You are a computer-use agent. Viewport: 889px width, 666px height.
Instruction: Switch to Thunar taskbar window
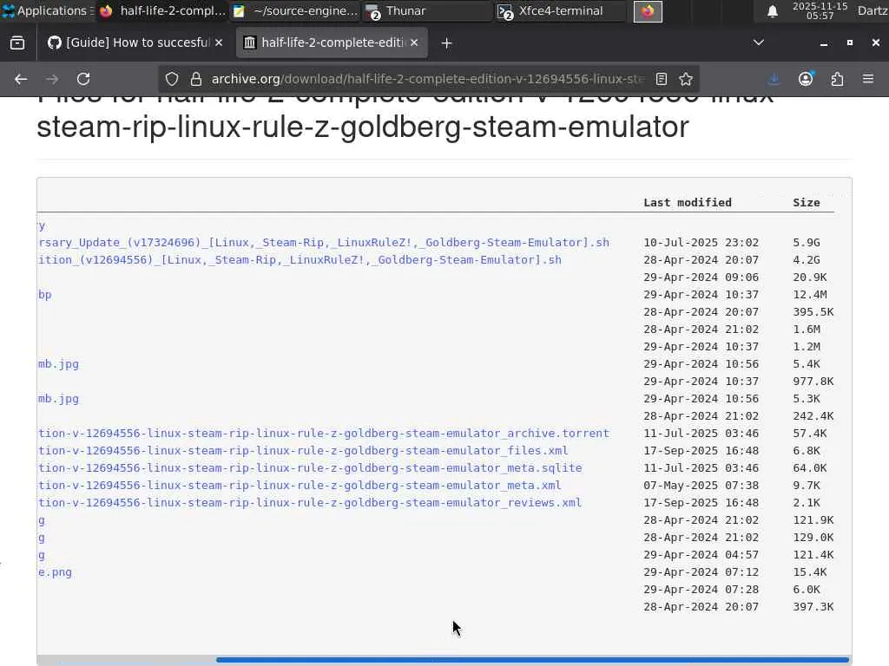tap(428, 10)
